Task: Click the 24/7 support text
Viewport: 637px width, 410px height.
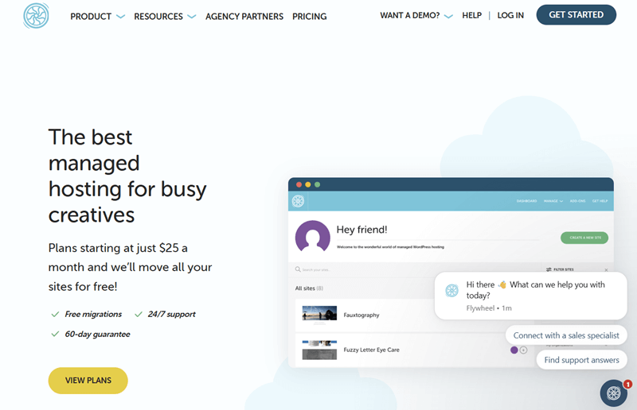Action: click(171, 315)
